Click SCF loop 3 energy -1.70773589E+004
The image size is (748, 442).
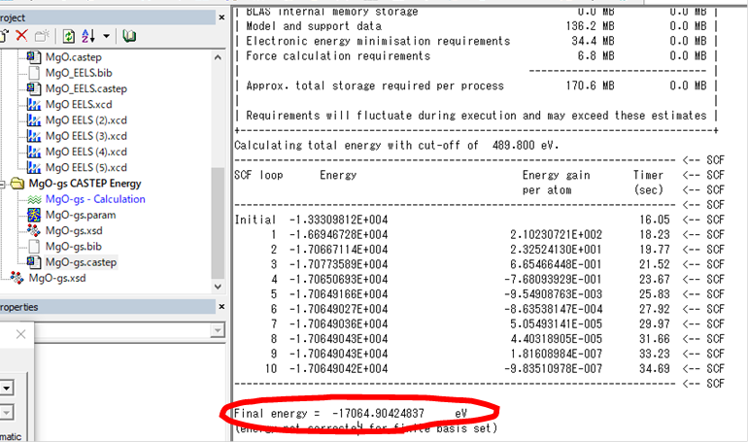click(339, 264)
